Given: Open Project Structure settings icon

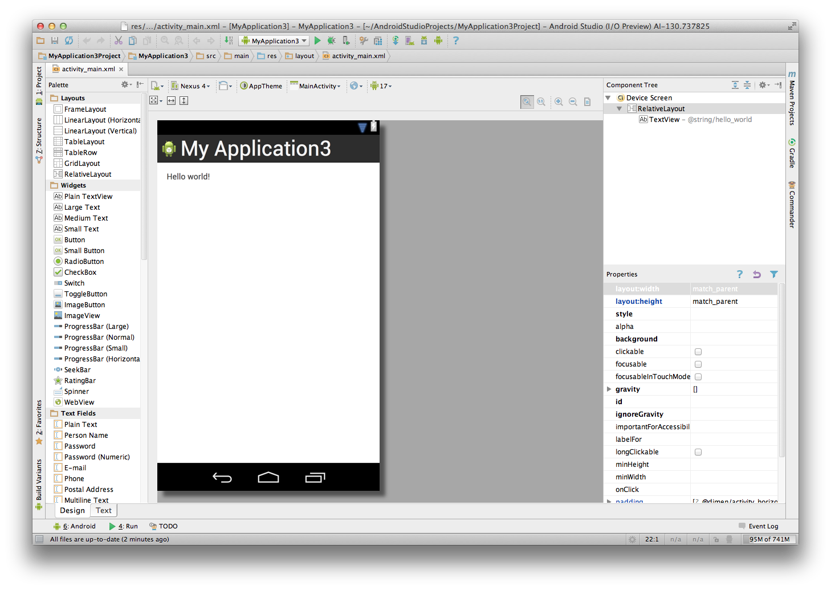Looking at the screenshot, I should click(378, 40).
